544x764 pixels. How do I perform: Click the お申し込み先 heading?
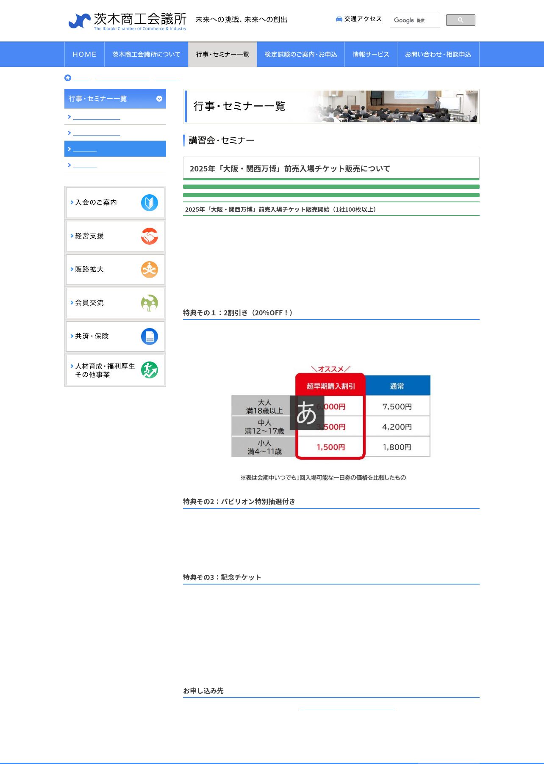[x=203, y=691]
